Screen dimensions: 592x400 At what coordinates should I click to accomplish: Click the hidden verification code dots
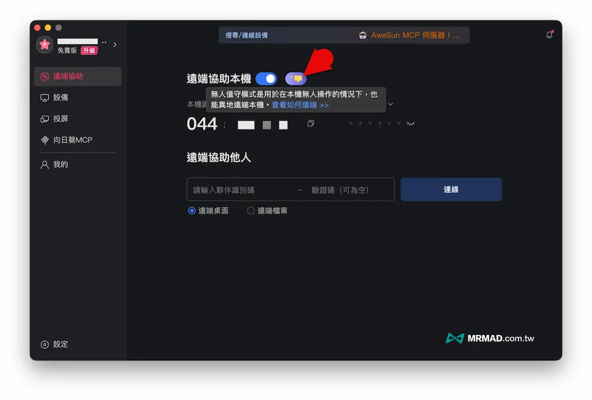375,124
